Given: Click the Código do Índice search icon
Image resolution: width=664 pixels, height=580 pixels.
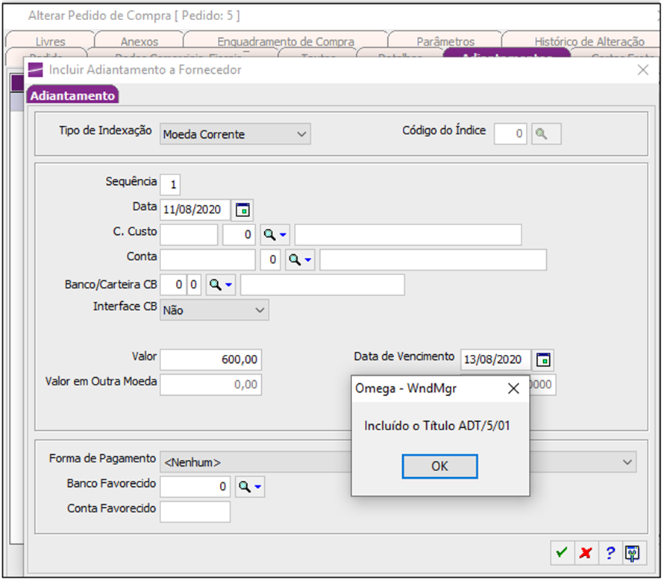Looking at the screenshot, I should pyautogui.click(x=546, y=133).
